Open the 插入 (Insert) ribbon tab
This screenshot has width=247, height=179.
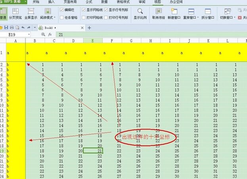pyautogui.click(x=52, y=2)
